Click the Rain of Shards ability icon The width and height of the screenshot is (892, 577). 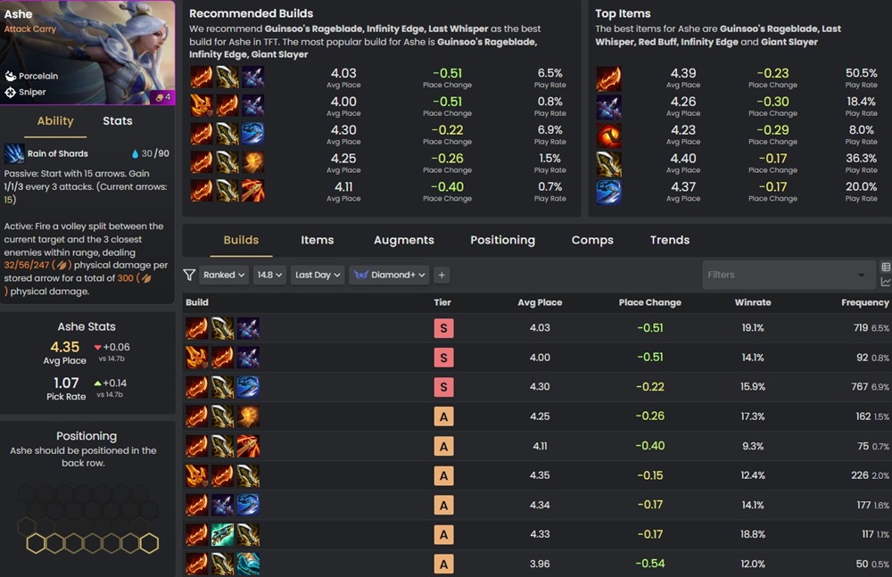pyautogui.click(x=13, y=153)
